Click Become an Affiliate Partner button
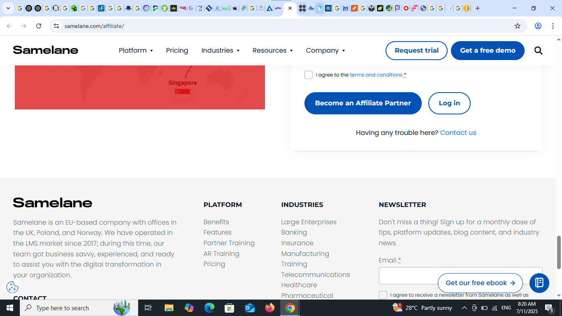562x316 pixels. pos(363,103)
